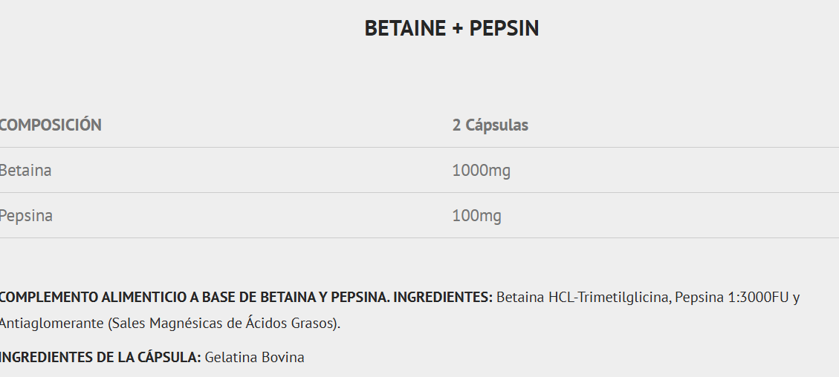Select the COMPOSICIÓN column header
The height and width of the screenshot is (377, 839).
coord(51,125)
